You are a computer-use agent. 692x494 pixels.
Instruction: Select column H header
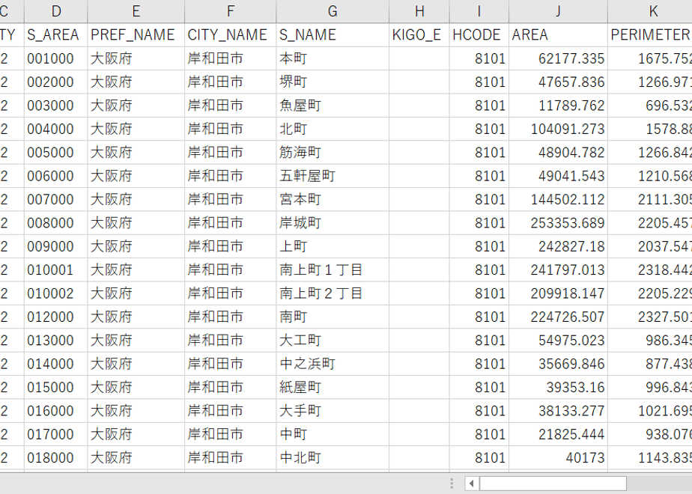419,11
